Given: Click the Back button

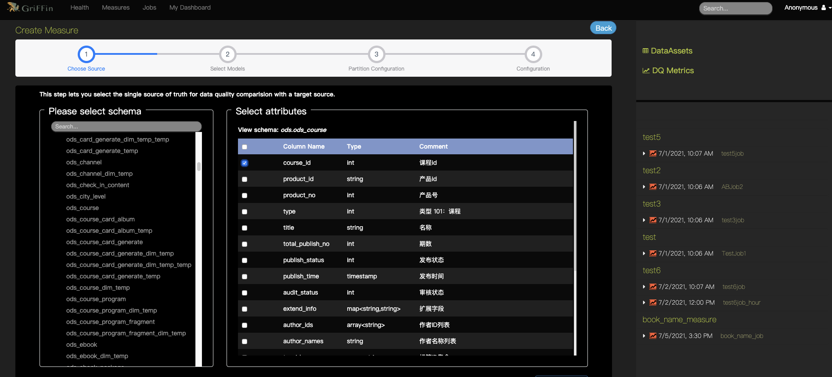Looking at the screenshot, I should (603, 28).
